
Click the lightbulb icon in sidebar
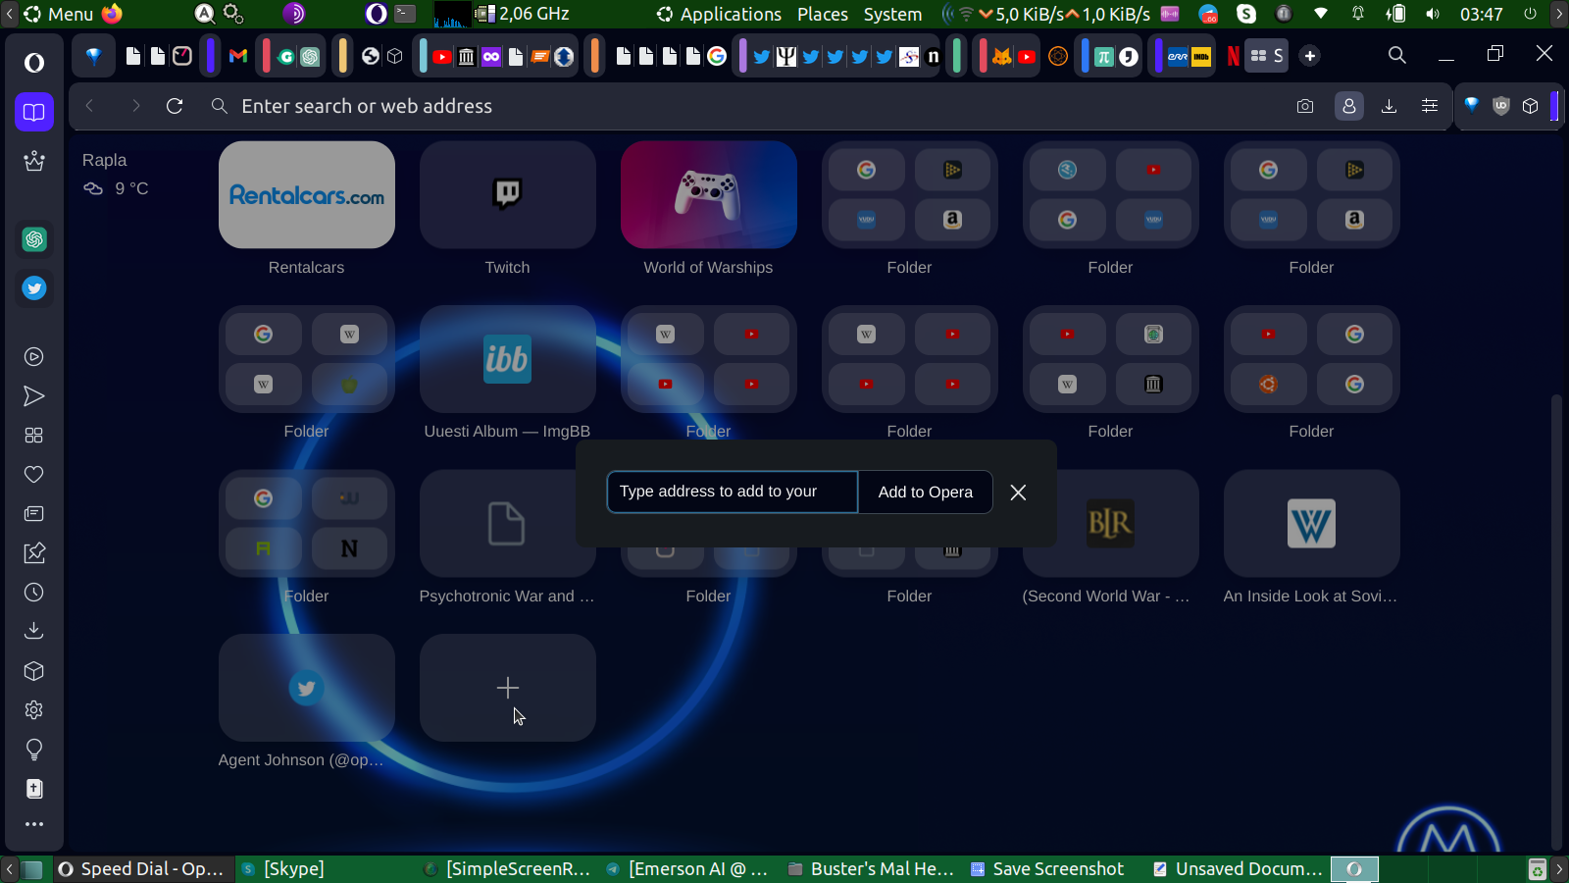(34, 750)
